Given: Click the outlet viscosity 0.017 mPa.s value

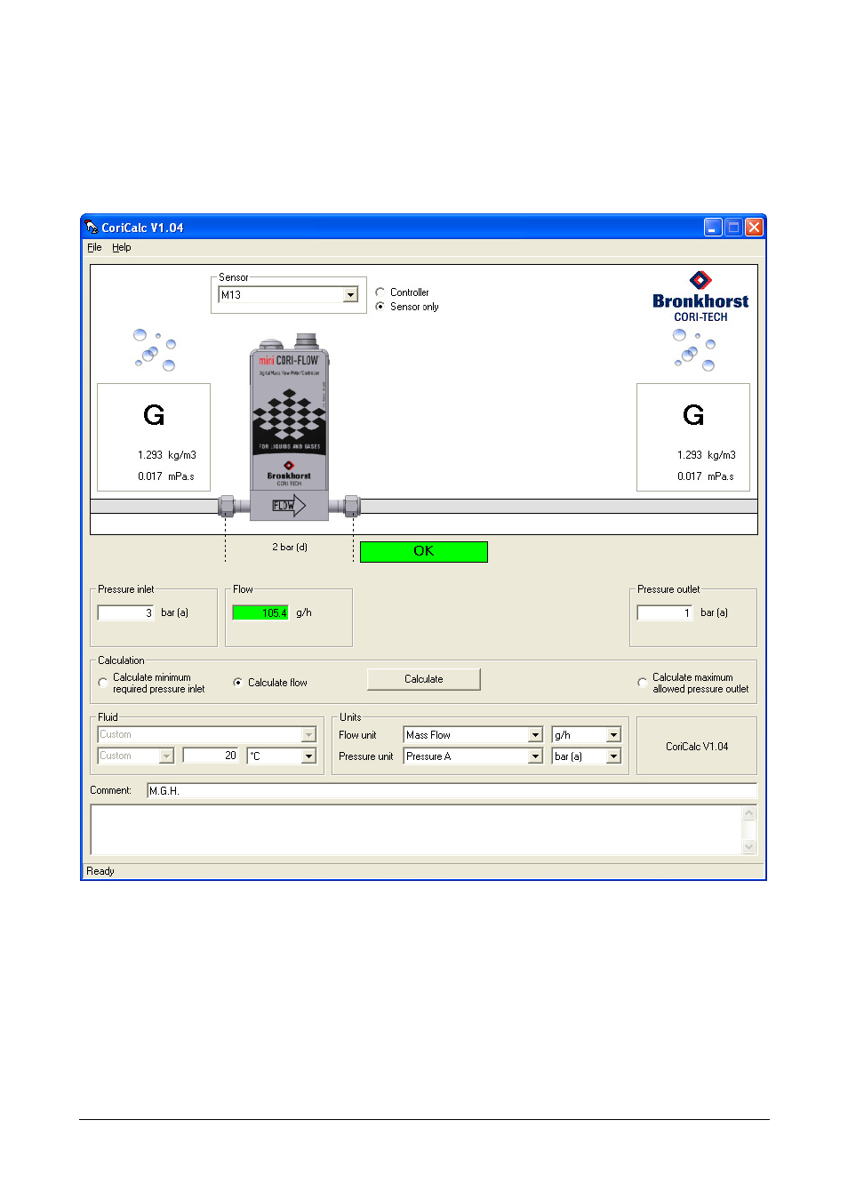Looking at the screenshot, I should point(706,476).
